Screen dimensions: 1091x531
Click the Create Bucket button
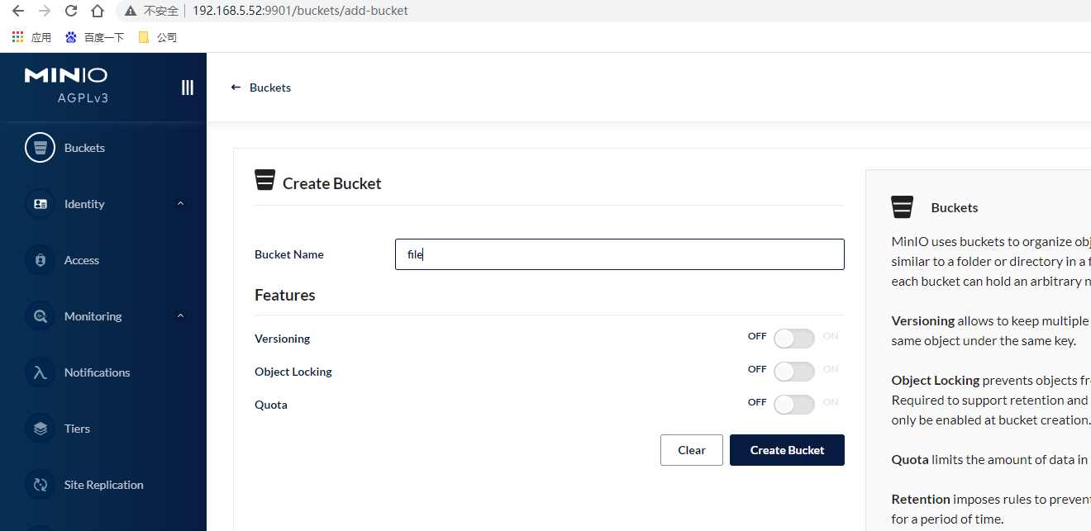787,450
